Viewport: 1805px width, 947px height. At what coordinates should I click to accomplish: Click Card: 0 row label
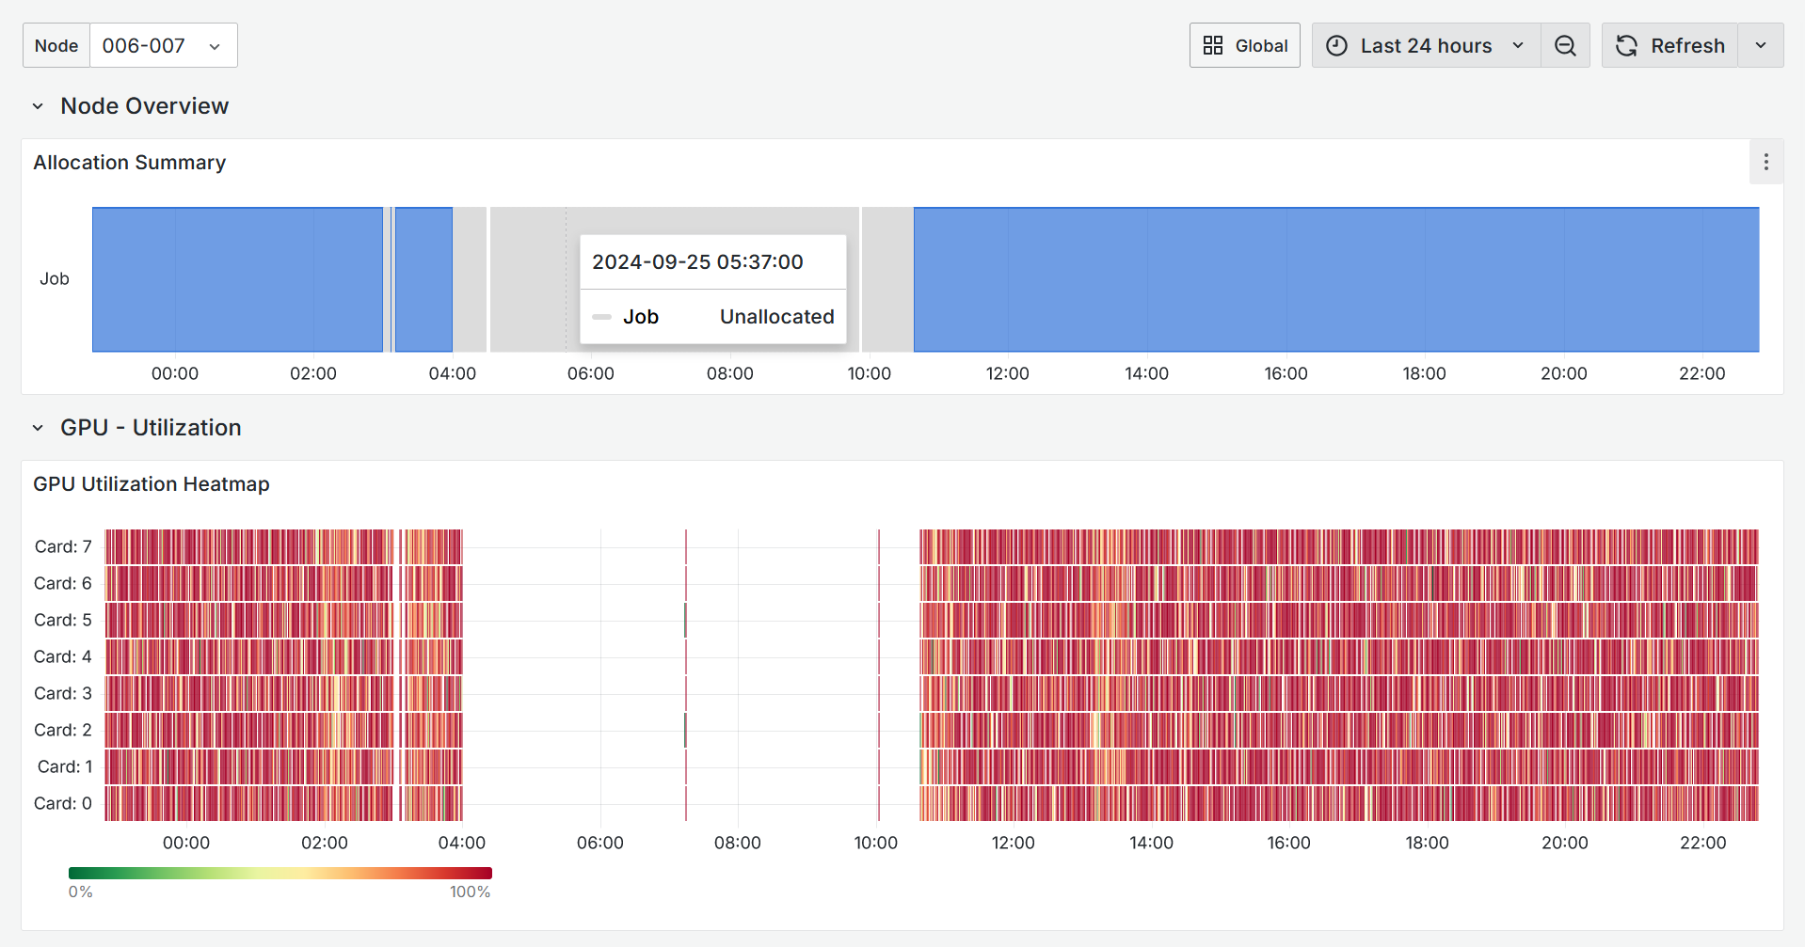pyautogui.click(x=63, y=803)
